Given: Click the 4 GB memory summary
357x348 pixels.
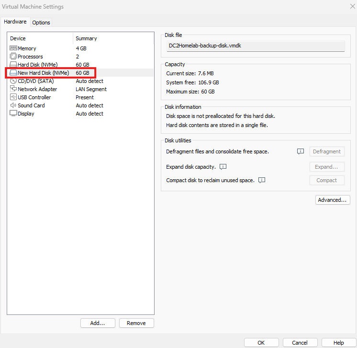Looking at the screenshot, I should (81, 48).
